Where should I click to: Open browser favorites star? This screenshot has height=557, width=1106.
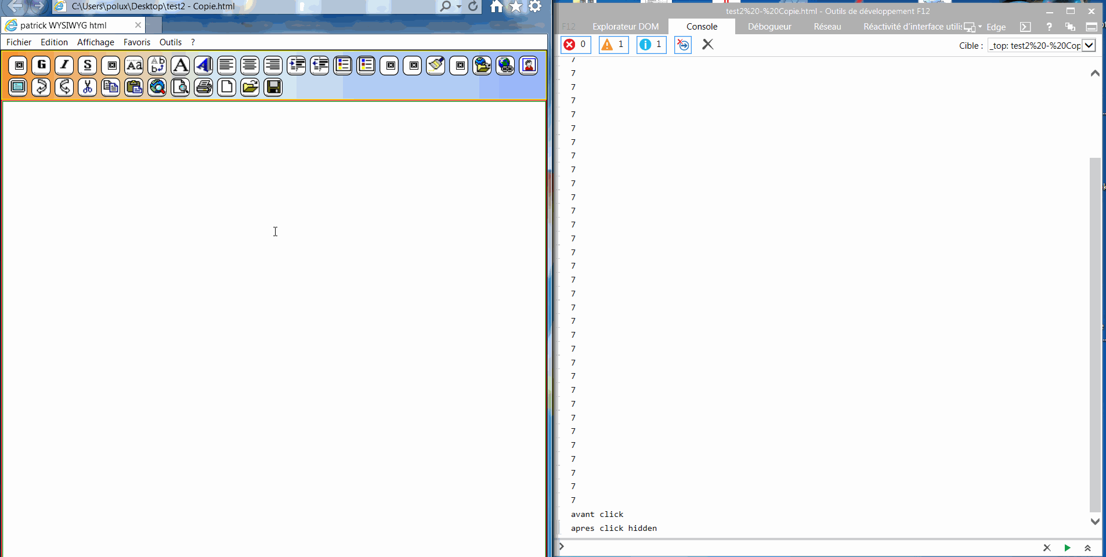coord(516,6)
